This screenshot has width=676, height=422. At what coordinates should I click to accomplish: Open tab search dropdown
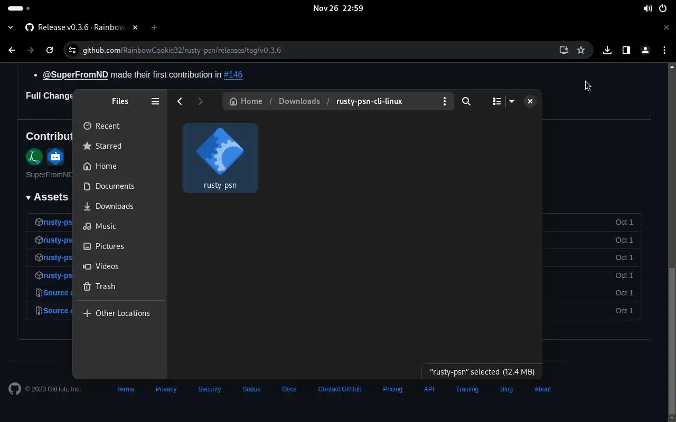click(x=11, y=27)
